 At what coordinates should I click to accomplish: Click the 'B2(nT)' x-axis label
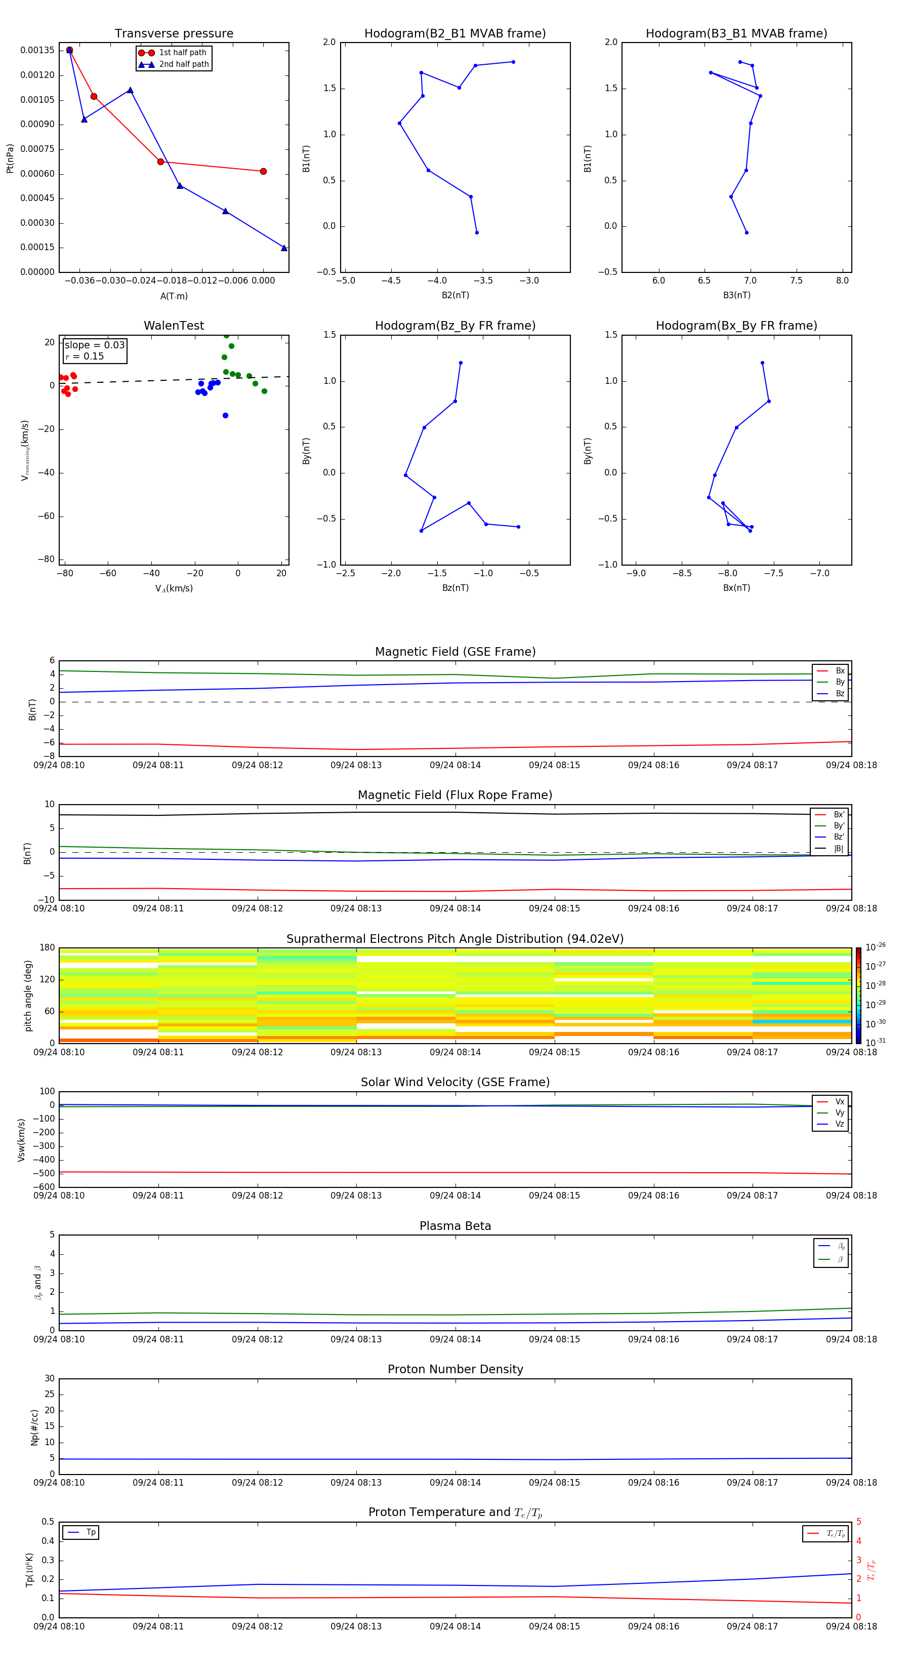[455, 295]
